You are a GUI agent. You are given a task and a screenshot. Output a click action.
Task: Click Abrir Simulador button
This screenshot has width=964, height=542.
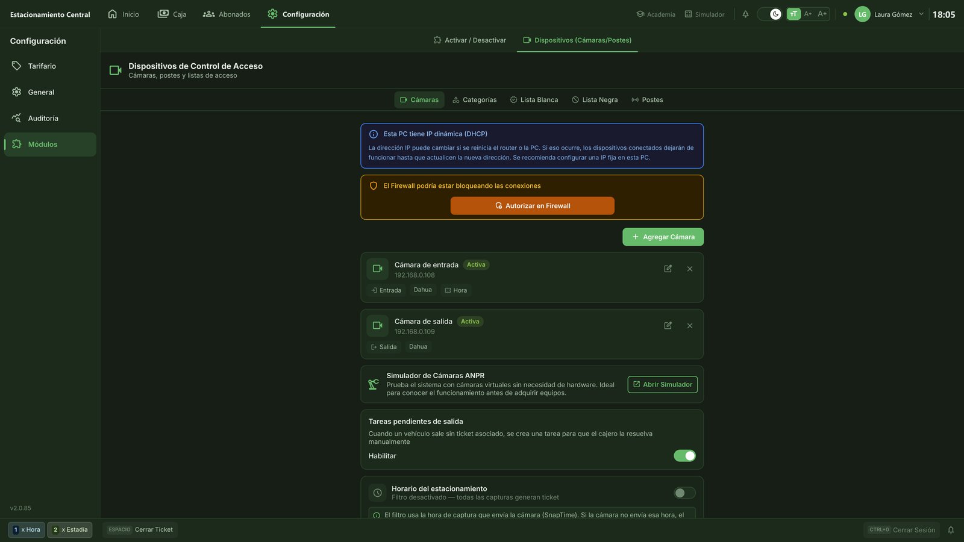pos(662,385)
